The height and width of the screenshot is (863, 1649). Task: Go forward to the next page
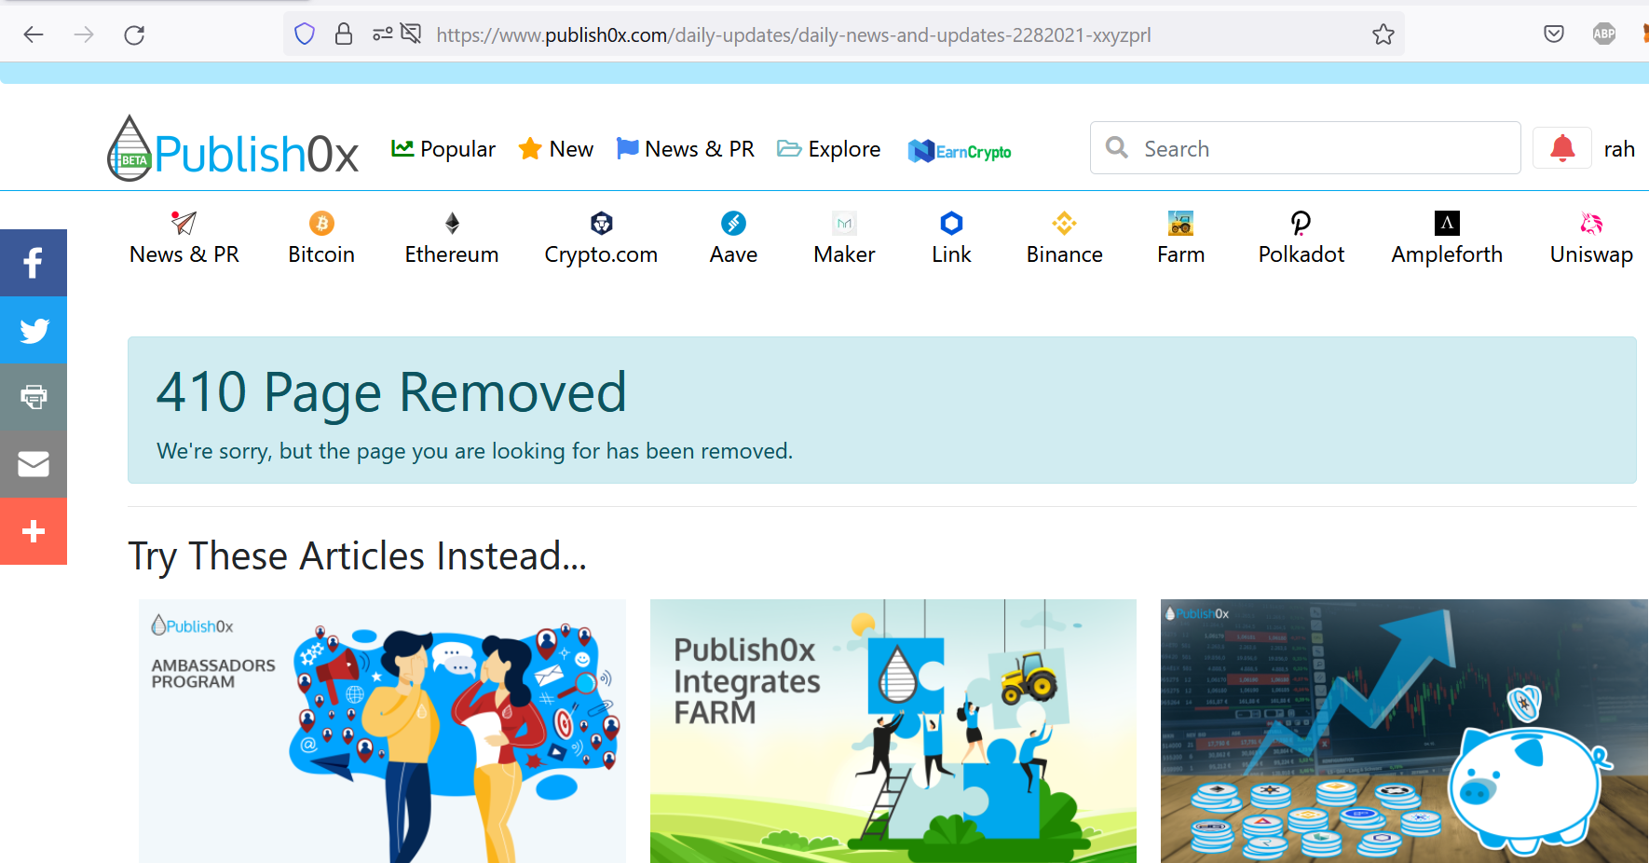[x=84, y=35]
